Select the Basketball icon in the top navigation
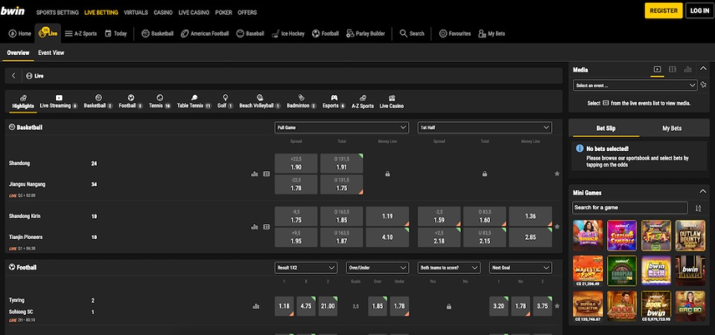The image size is (715, 335). [x=145, y=33]
